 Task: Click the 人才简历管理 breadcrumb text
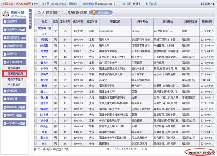pyautogui.click(x=50, y=13)
